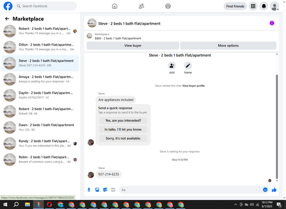Open the emoji picker

pos(265,190)
